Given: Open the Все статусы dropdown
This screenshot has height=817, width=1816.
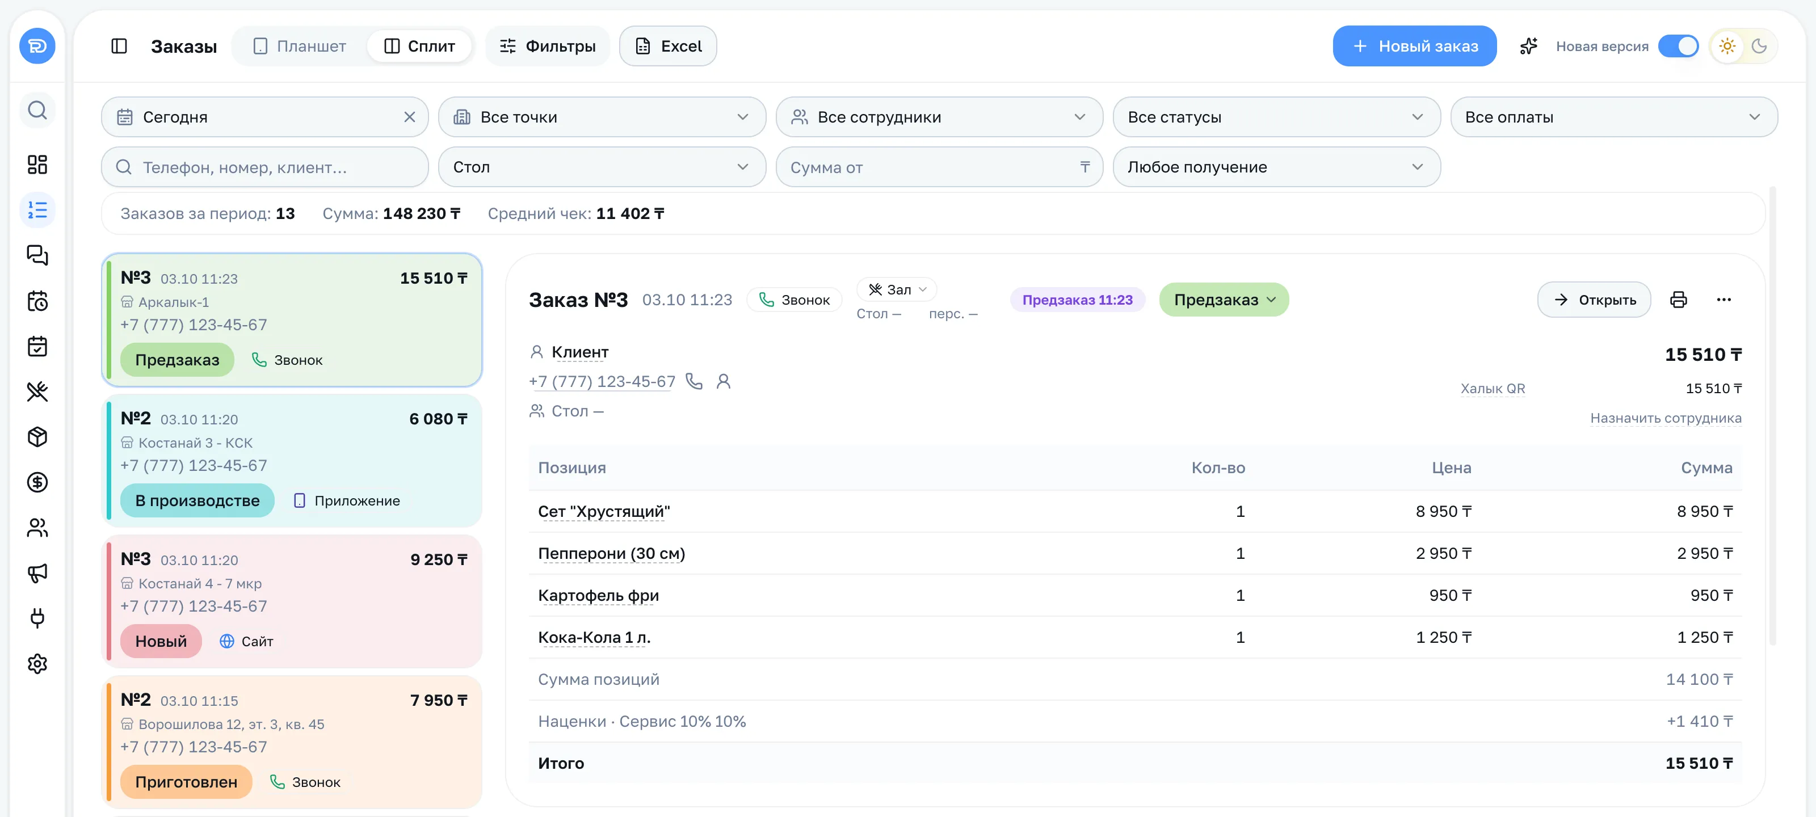Looking at the screenshot, I should [1276, 117].
